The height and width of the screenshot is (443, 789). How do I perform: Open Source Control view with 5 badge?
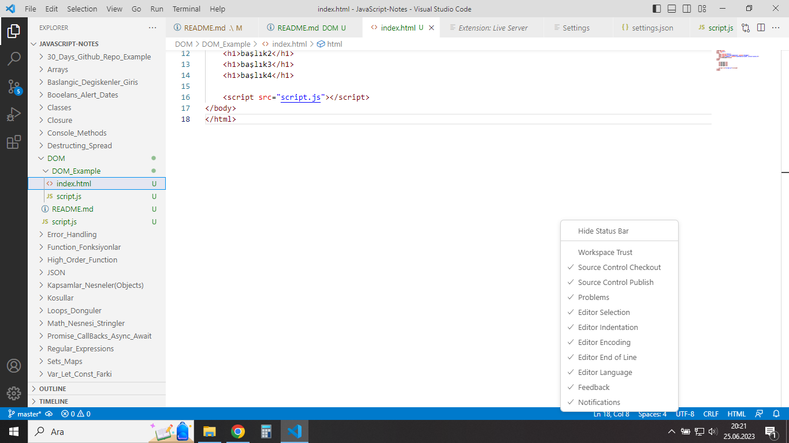pyautogui.click(x=14, y=87)
